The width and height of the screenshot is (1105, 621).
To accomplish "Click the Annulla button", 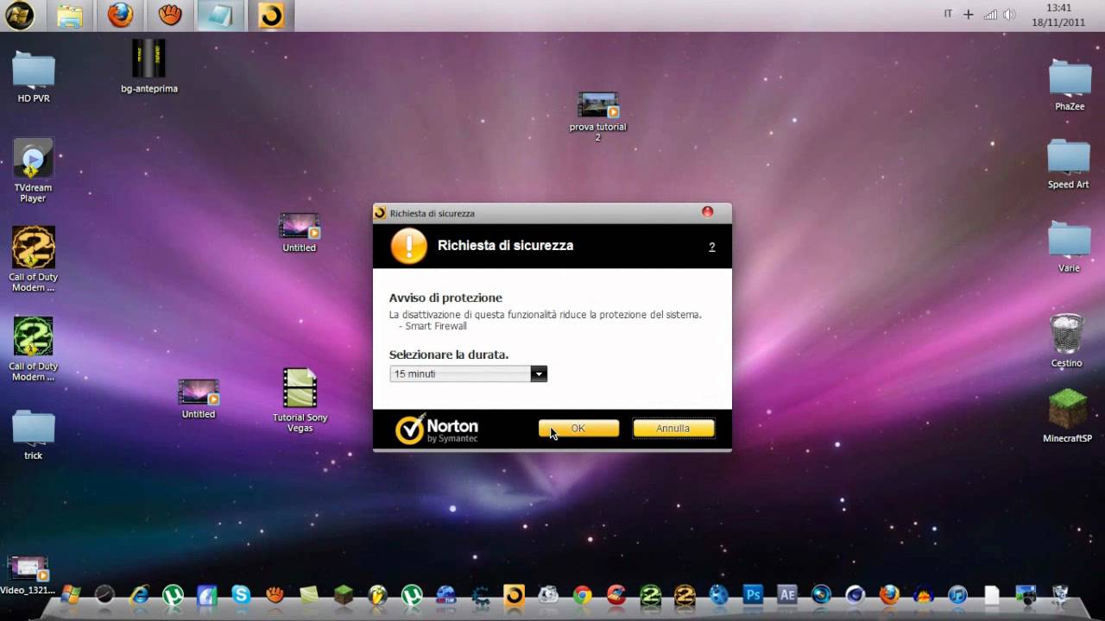I will tap(673, 428).
